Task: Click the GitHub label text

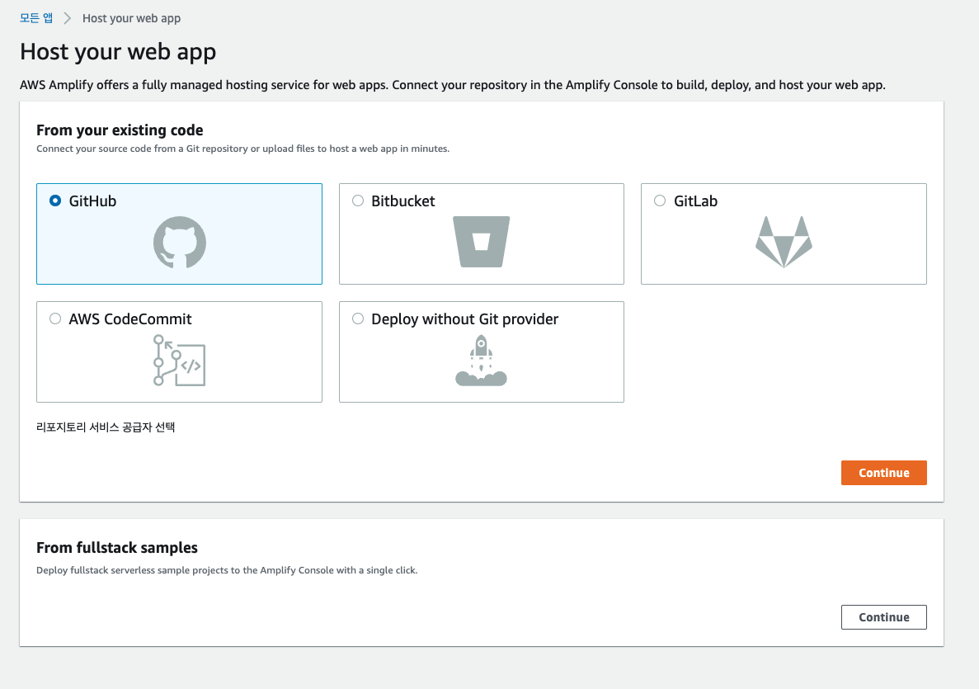Action: pyautogui.click(x=92, y=201)
